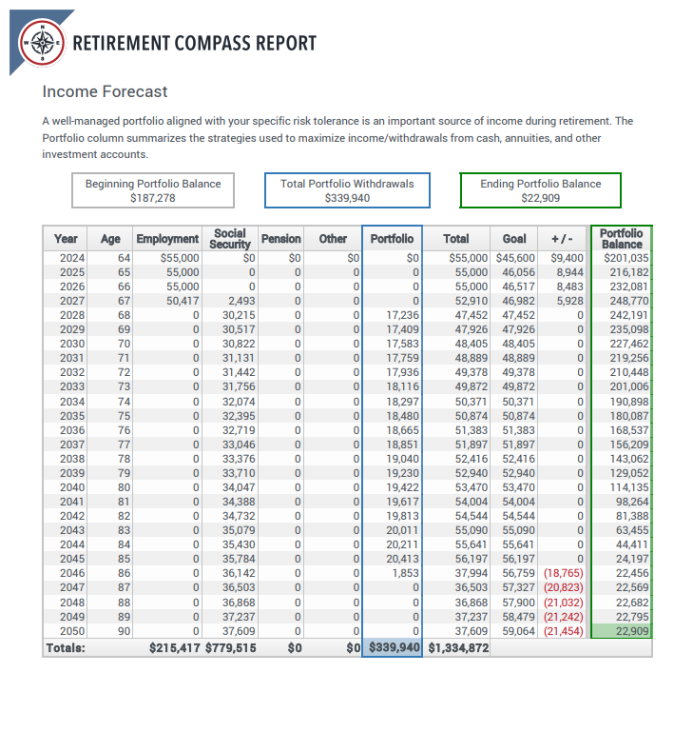This screenshot has height=732, width=674.
Task: Select portfolio withdrawal 18,480
Action: tap(403, 416)
